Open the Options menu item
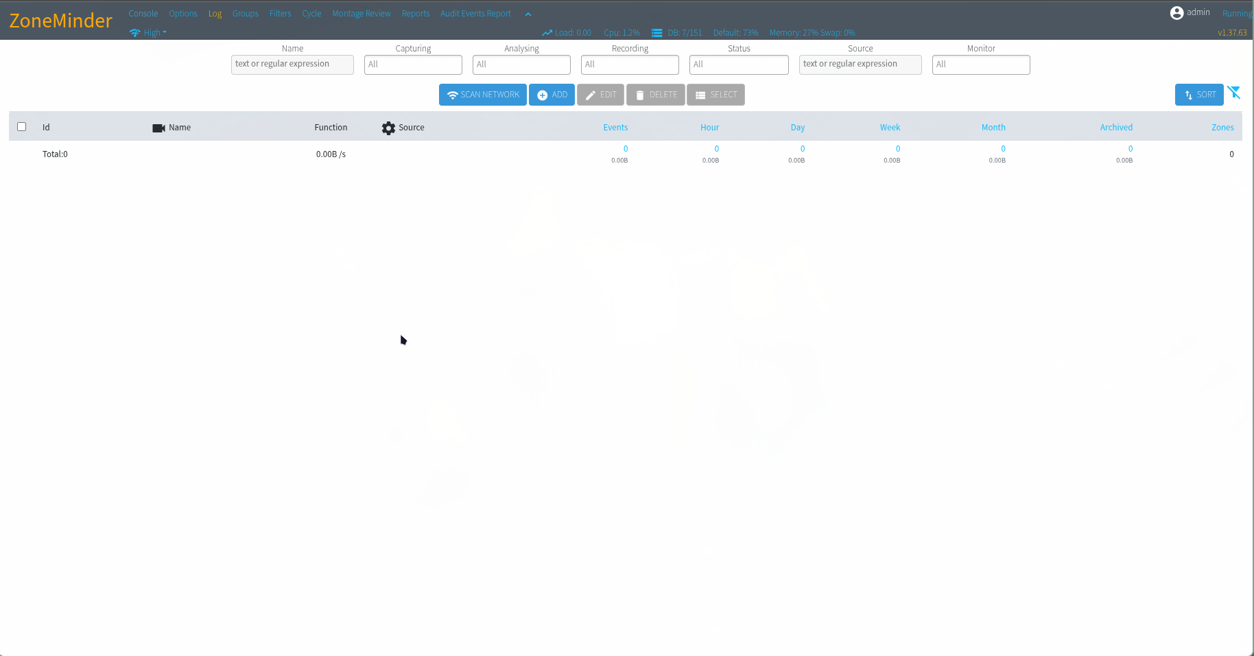The height and width of the screenshot is (656, 1254). click(x=183, y=14)
